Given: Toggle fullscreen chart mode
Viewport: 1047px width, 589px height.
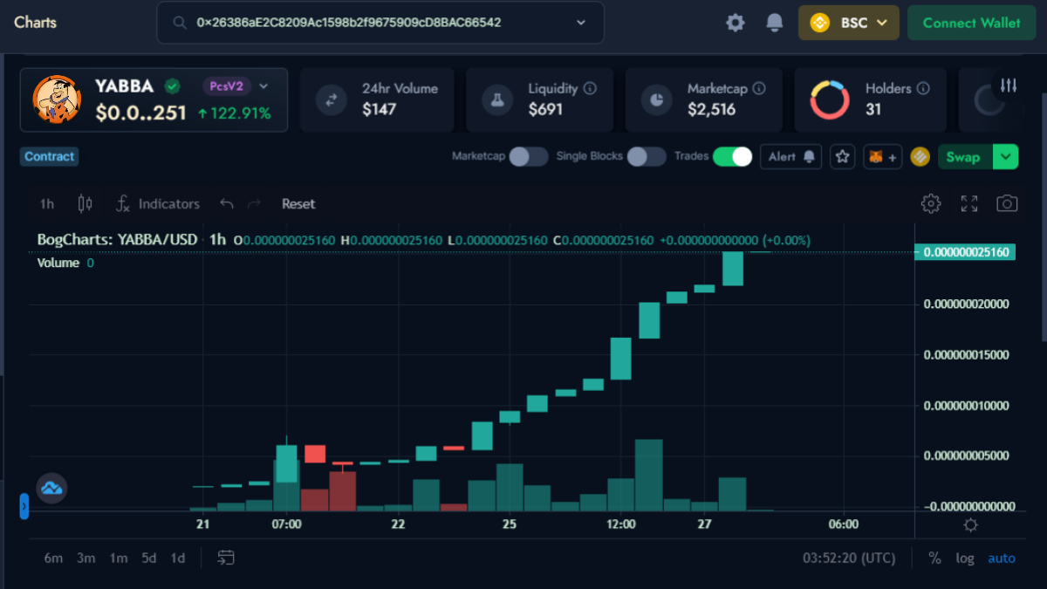Looking at the screenshot, I should [x=969, y=203].
